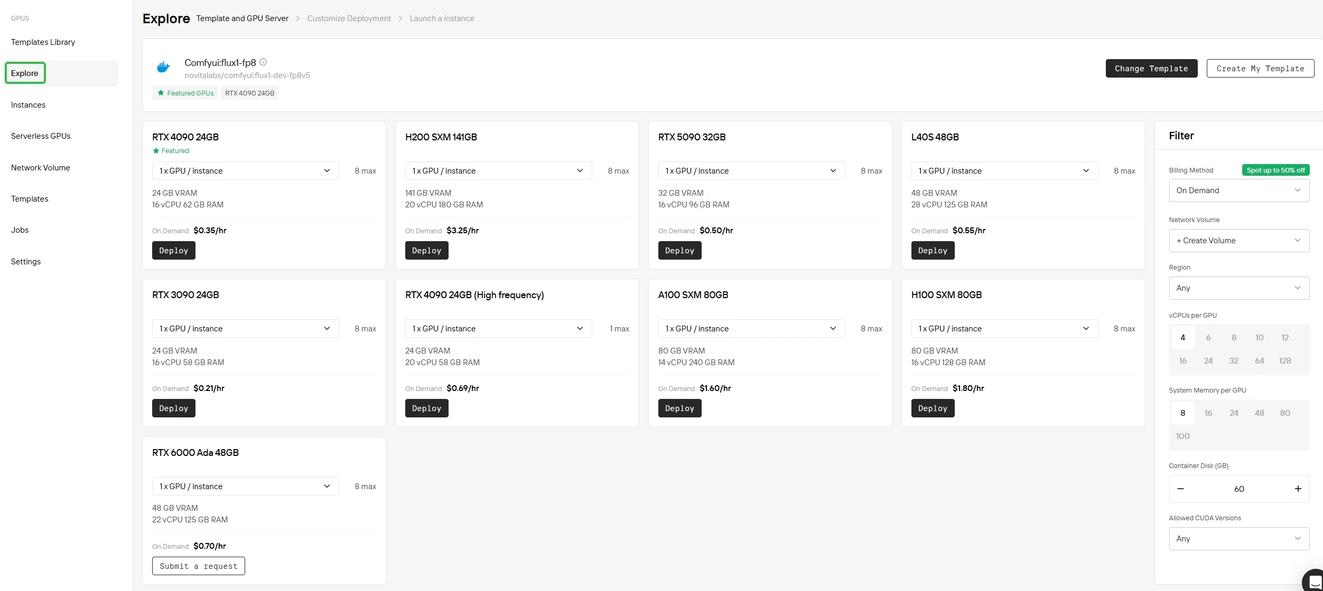The height and width of the screenshot is (591, 1323).
Task: Open the Region dropdown
Action: pos(1239,288)
